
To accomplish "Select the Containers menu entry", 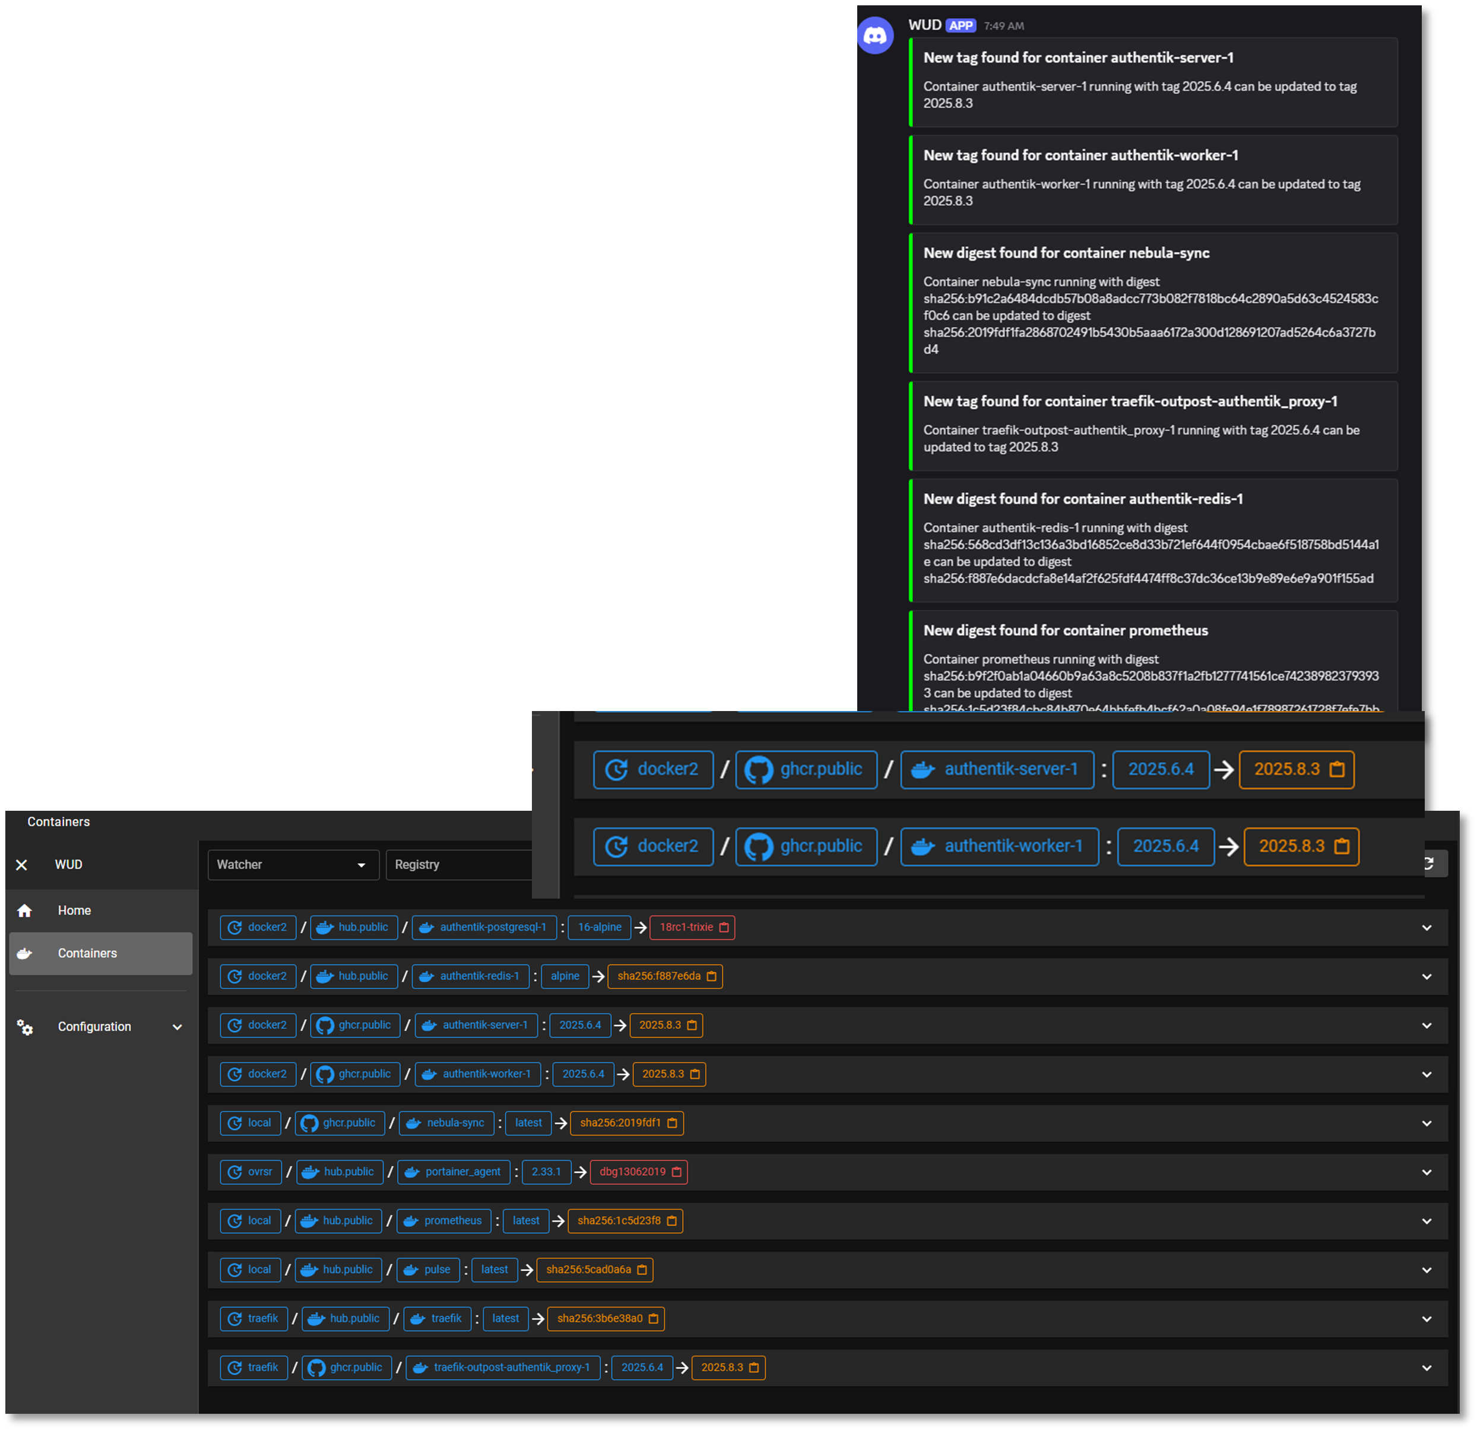I will pos(87,953).
